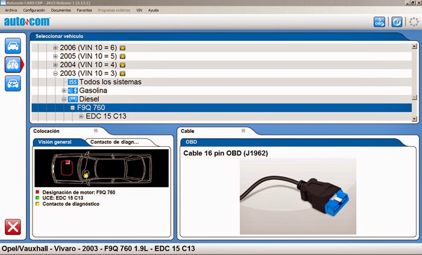Click the red engine marker on the car diagram
The image size is (422, 255).
68,162
